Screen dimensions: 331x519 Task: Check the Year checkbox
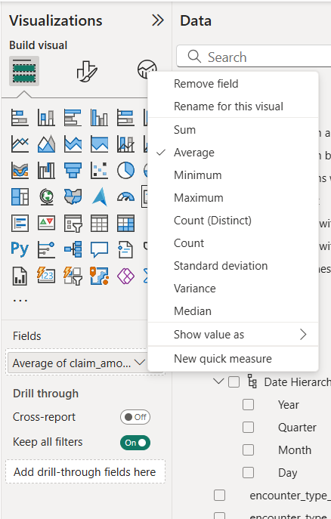(248, 404)
